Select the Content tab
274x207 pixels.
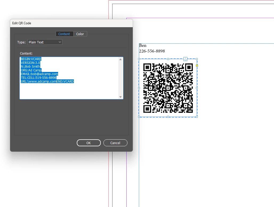(64, 34)
